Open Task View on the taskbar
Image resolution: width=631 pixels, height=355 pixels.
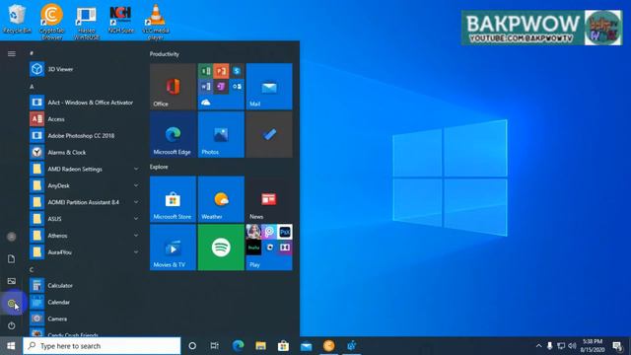point(215,346)
